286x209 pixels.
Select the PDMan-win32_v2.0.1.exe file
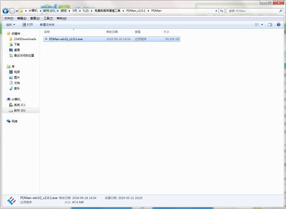pyautogui.click(x=112, y=39)
